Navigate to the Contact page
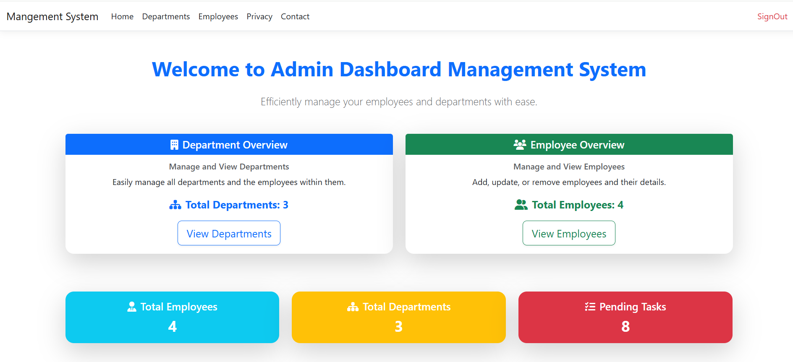Viewport: 793px width, 362px height. pos(295,16)
